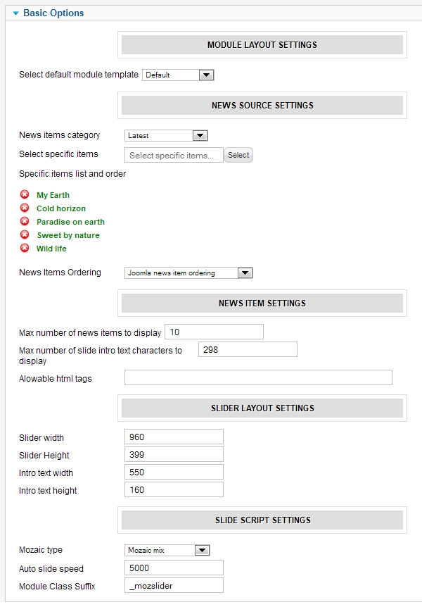This screenshot has height=607, width=422.
Task: Open the 'Sweet by nature' item link
Action: tap(68, 235)
